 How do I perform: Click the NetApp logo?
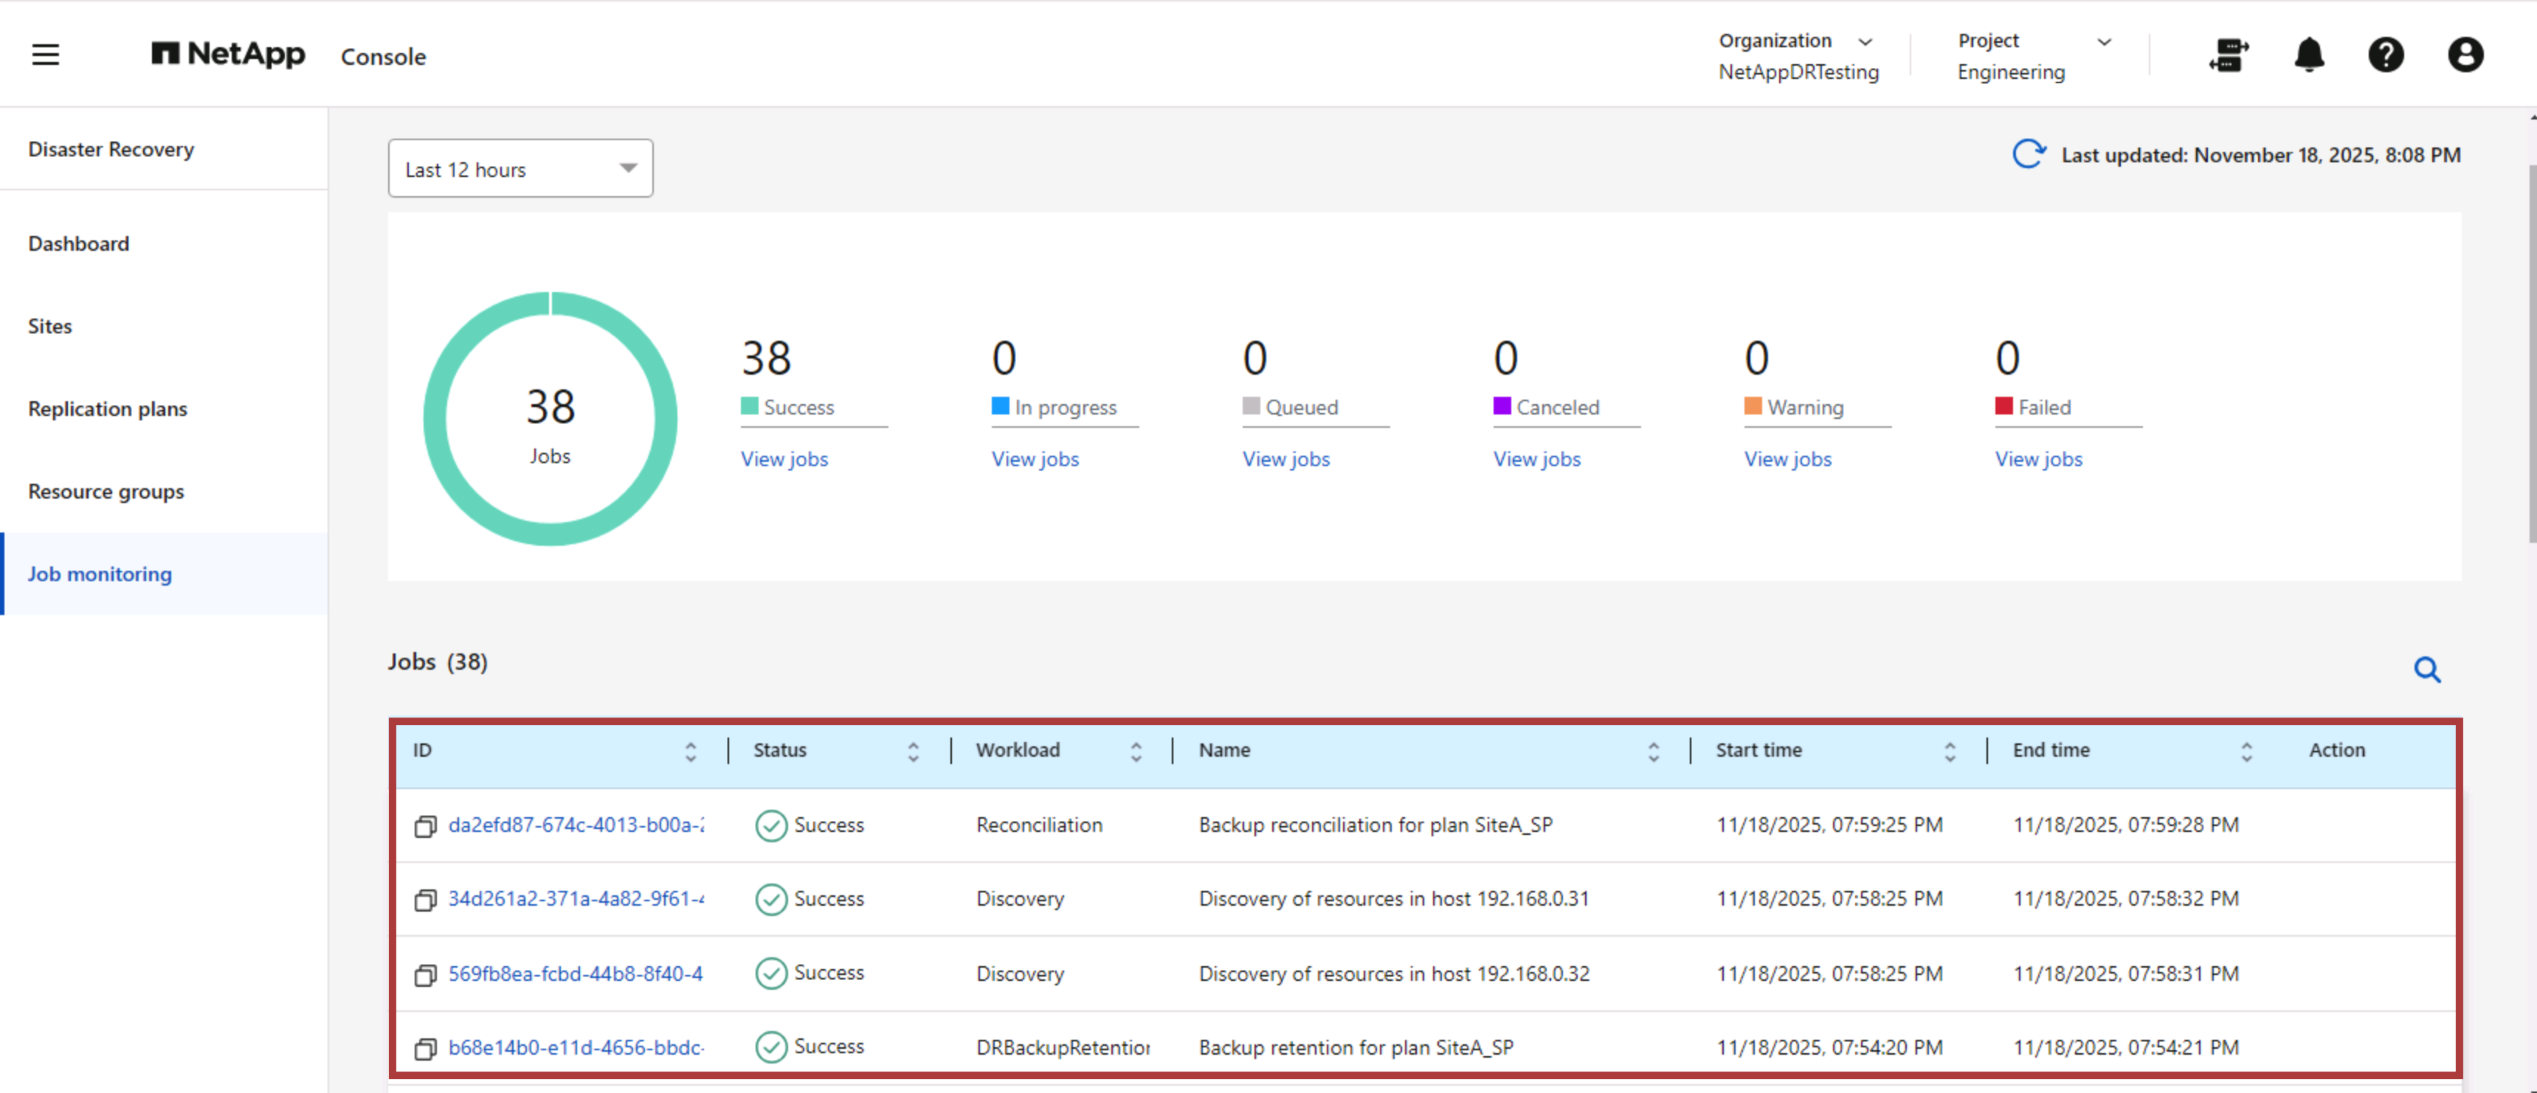[x=227, y=55]
